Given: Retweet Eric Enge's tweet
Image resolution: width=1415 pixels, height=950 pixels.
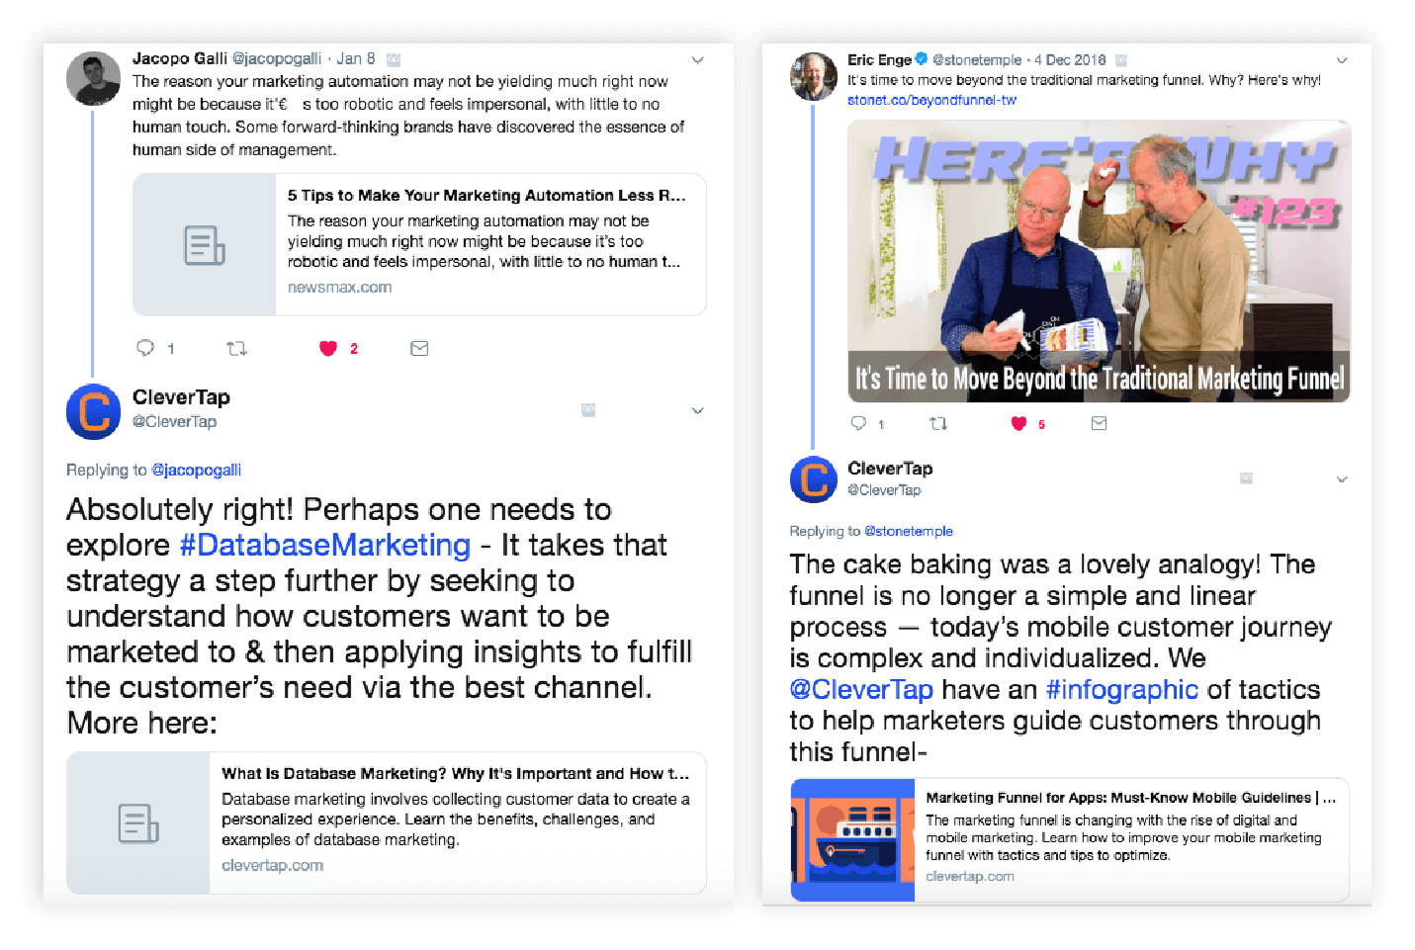Looking at the screenshot, I should (938, 423).
